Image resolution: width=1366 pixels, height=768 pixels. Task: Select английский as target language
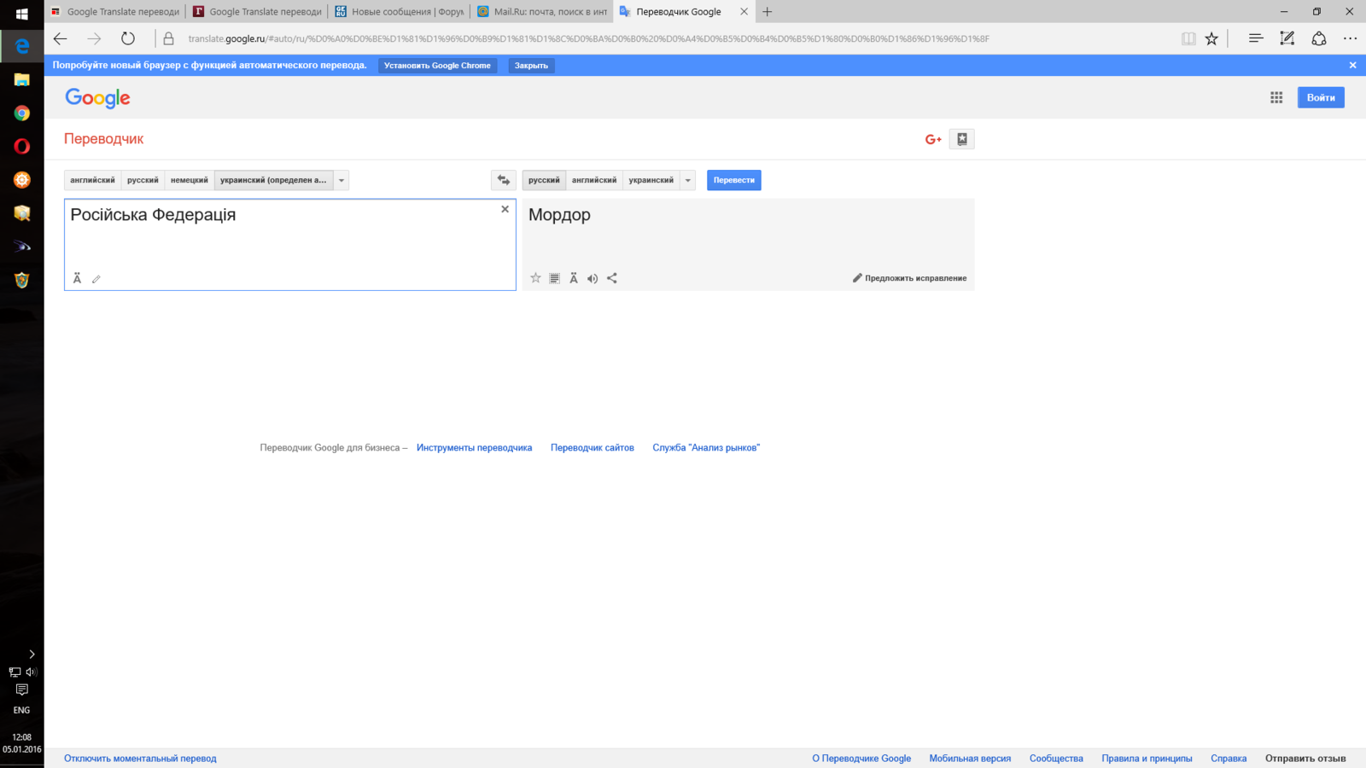point(594,180)
